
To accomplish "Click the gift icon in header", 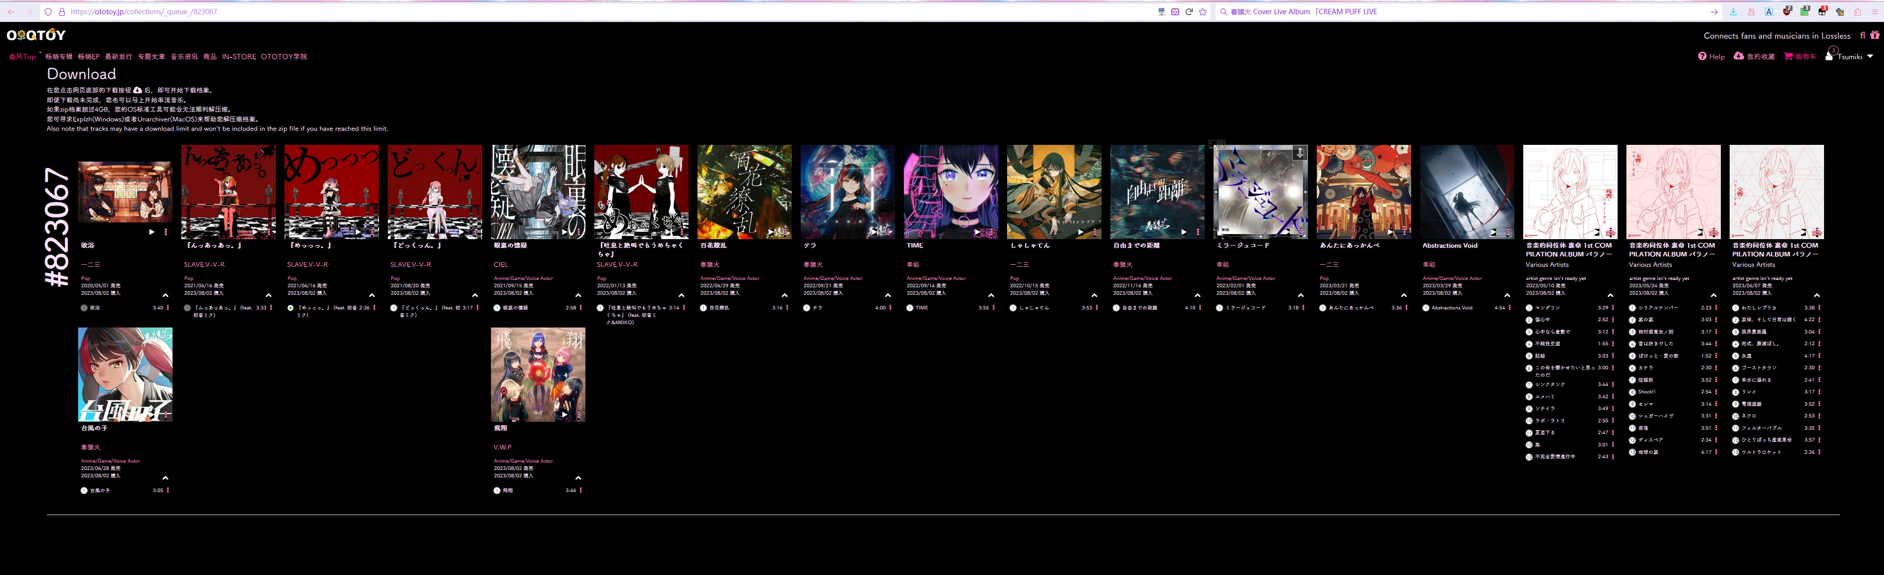I will tap(1875, 35).
